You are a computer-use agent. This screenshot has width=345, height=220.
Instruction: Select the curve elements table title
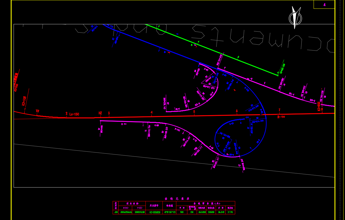(x=177, y=199)
